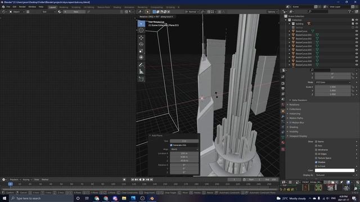Open the Texture properties checker tab icon
Screen dimensions: 360x202
point(283,149)
